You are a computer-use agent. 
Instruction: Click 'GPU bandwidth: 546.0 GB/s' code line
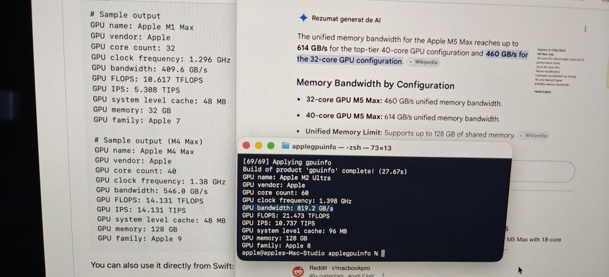click(152, 191)
